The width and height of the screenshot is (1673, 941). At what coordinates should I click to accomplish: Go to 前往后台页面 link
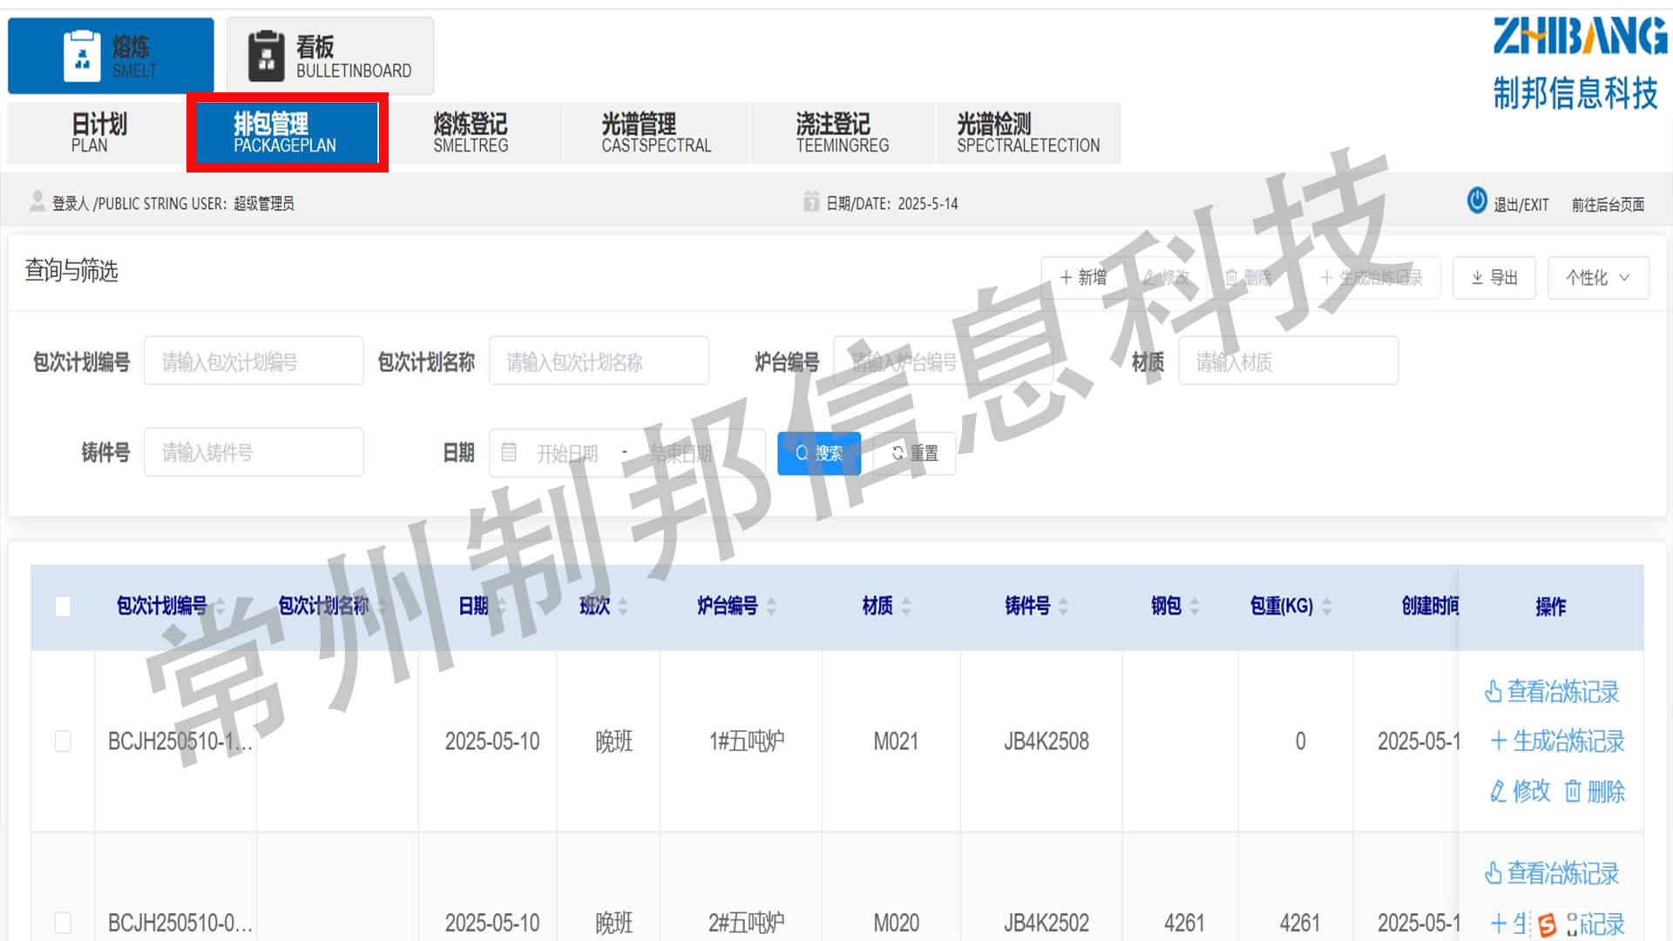1608,204
